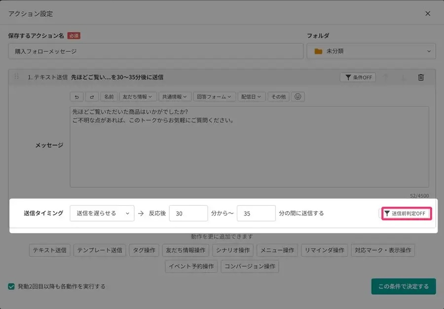The width and height of the screenshot is (444, 309).
Task: Toggle the 送信前判定OFF button
Action: pos(407,213)
